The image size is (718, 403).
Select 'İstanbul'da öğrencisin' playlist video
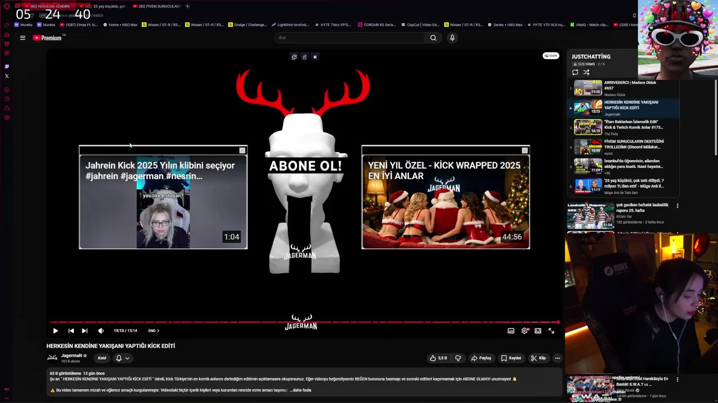point(624,167)
